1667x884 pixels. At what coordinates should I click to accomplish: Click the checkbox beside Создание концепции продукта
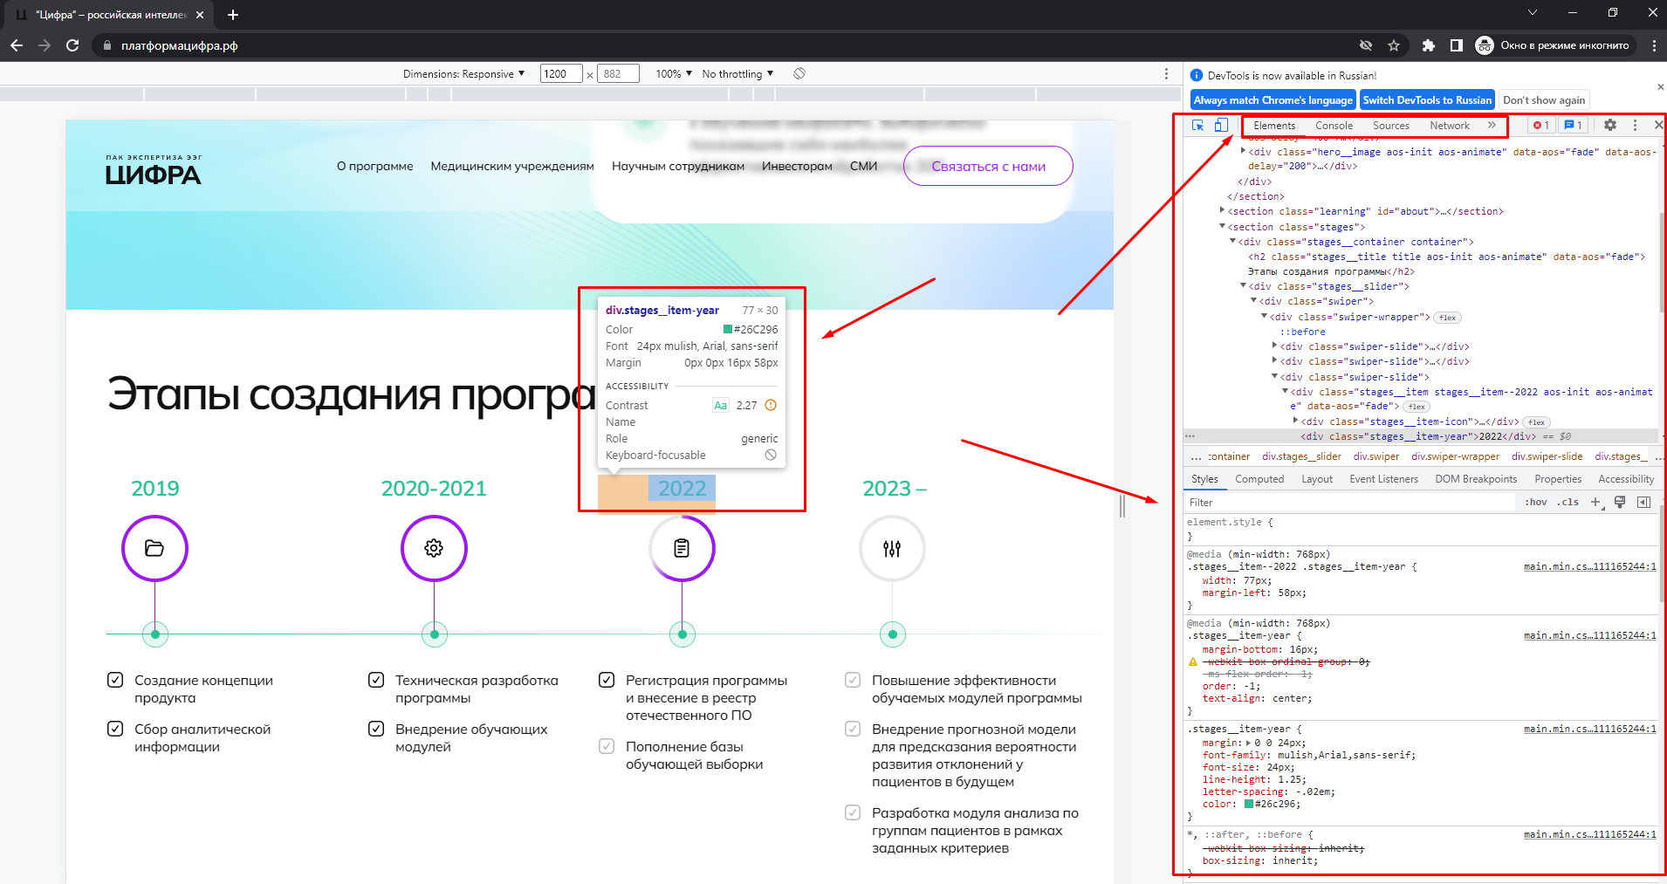[x=115, y=680]
